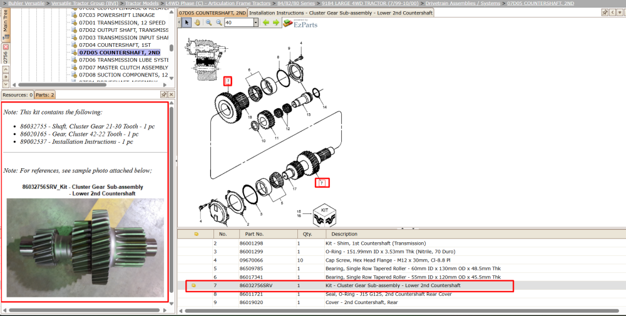
Task: Sort parts list by Qty. column
Action: click(311, 234)
